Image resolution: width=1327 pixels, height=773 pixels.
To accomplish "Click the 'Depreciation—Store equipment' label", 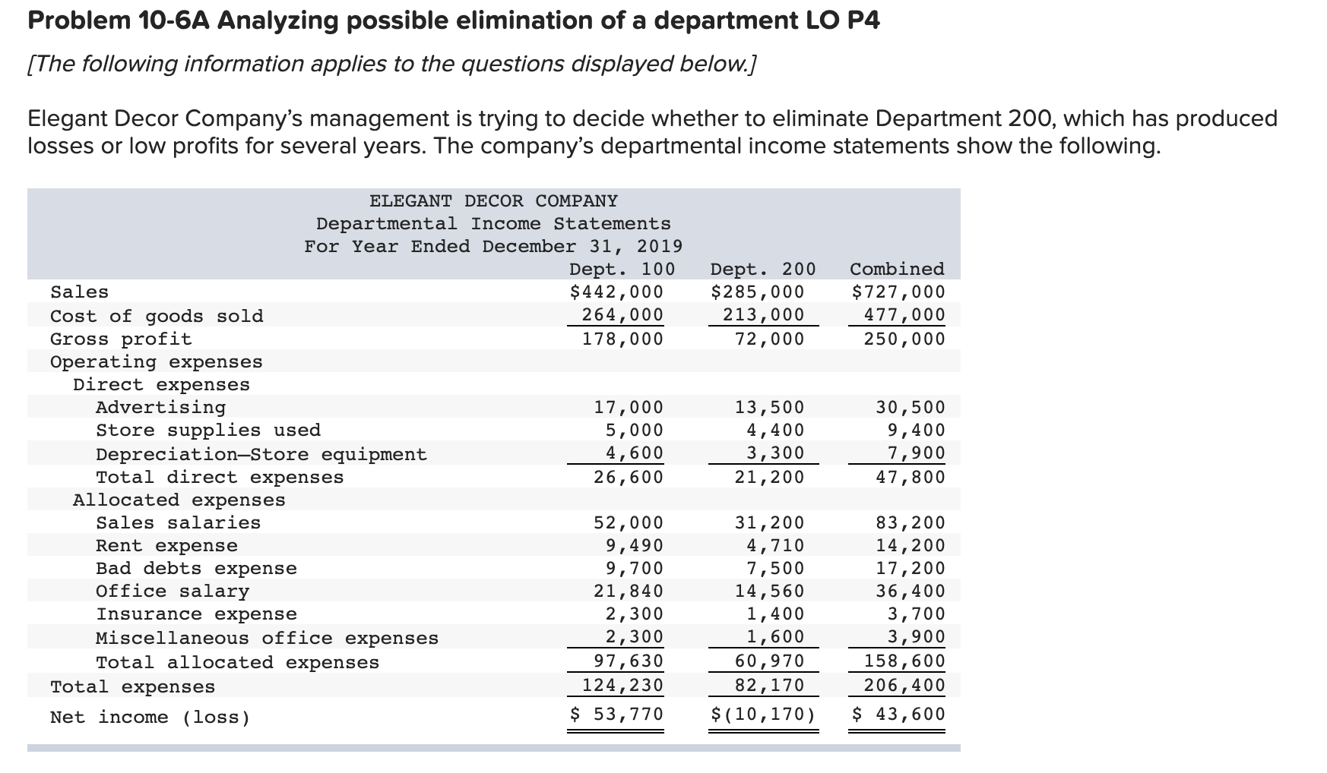I will tap(261, 455).
